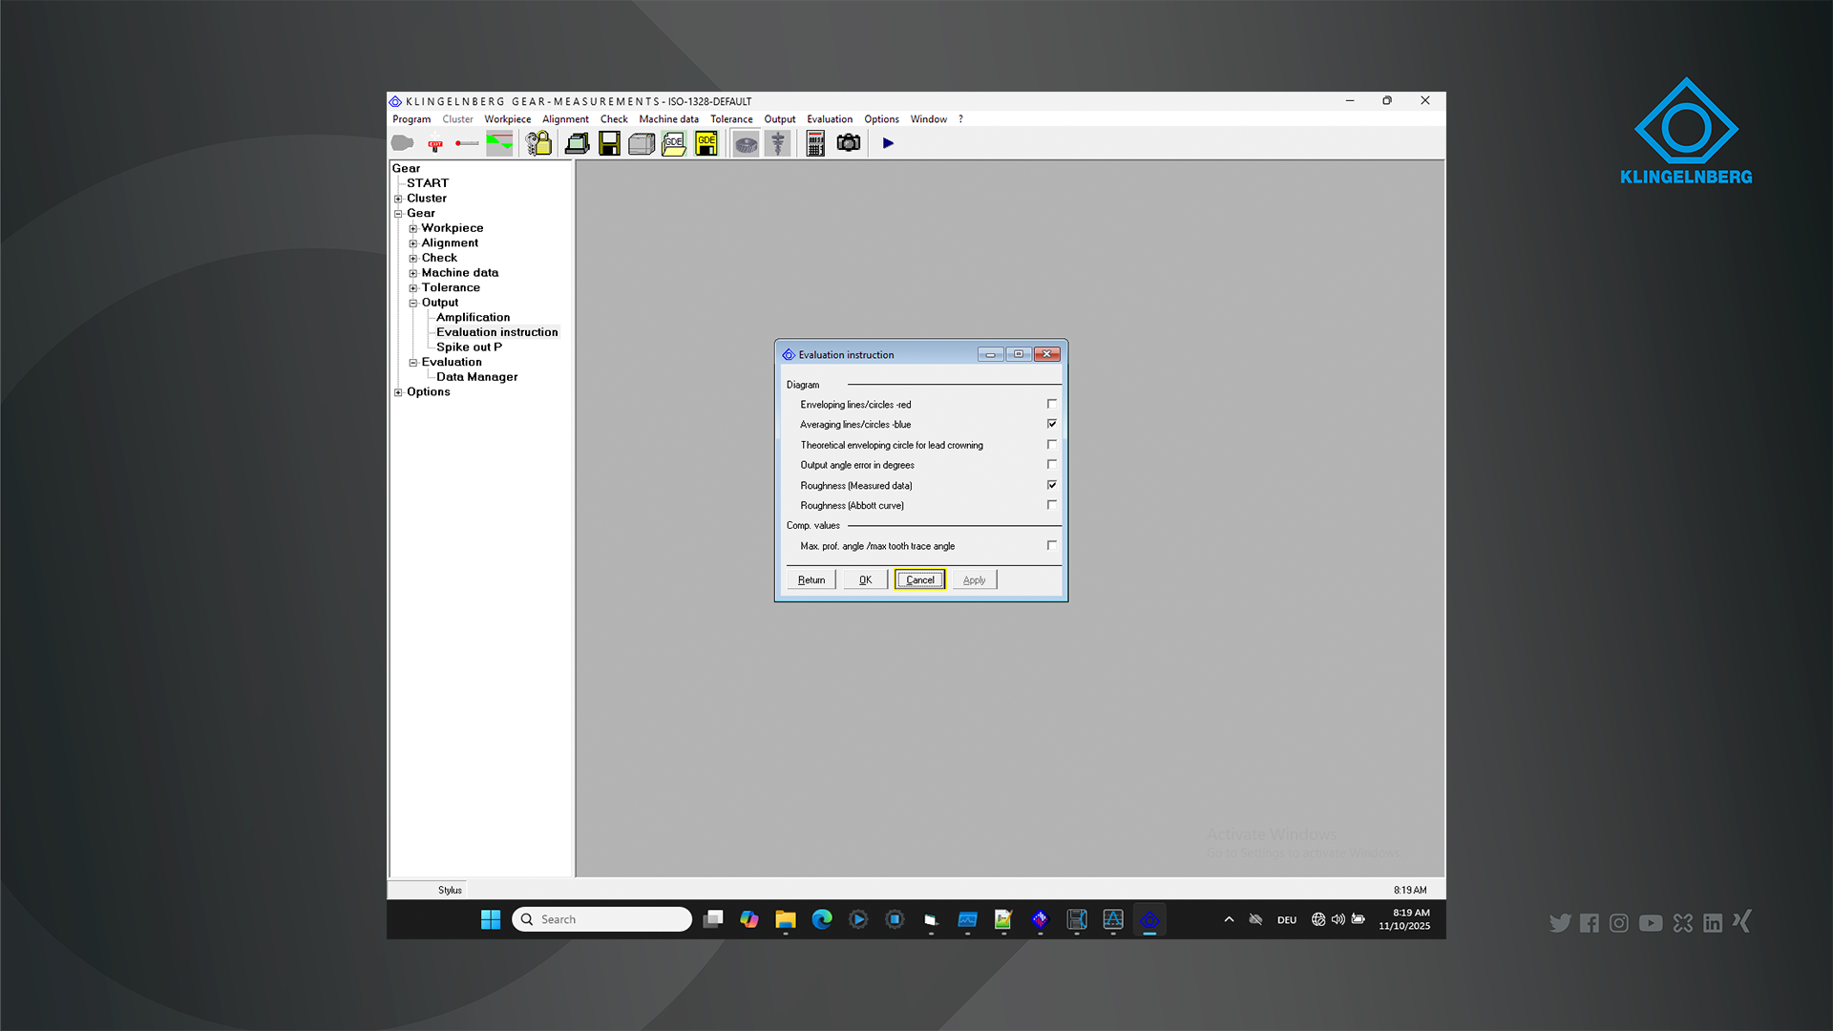1833x1031 pixels.
Task: Click the gray shaft/worm toolbar icon
Action: 778,143
